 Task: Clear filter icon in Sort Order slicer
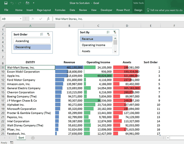point(48,34)
